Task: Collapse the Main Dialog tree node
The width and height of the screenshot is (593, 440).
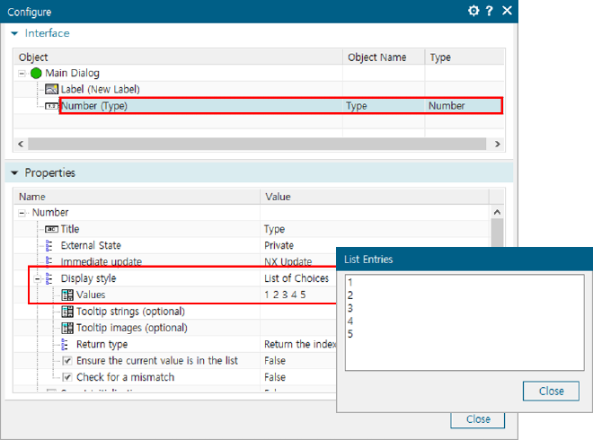Action: (22, 73)
